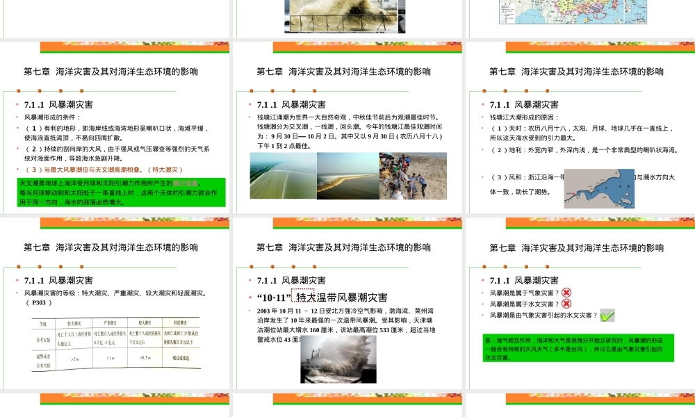This screenshot has height=417, width=695.
Task: Click table header cell 等级
Action: tap(43, 324)
